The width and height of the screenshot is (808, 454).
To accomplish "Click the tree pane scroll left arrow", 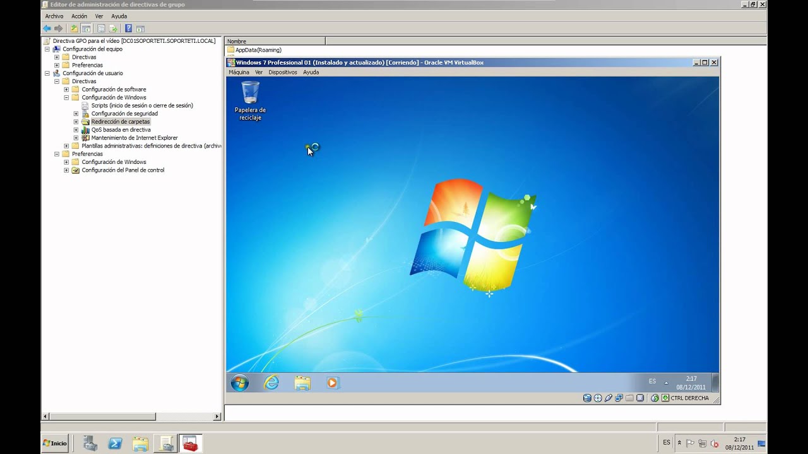I will coord(45,417).
